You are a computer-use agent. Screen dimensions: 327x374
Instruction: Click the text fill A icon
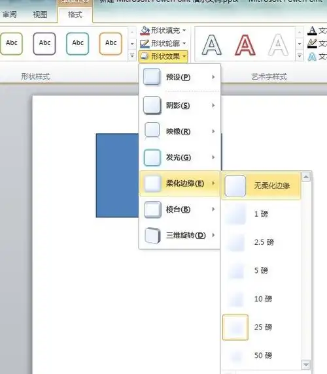312,31
